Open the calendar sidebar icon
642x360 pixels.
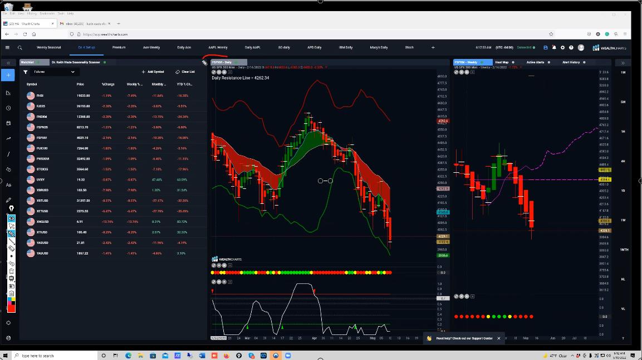tap(8, 123)
